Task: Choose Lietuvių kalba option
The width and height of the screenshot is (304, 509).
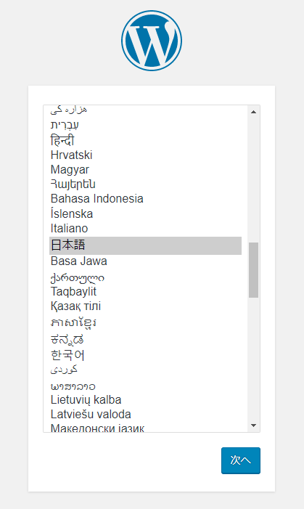Action: 145,400
